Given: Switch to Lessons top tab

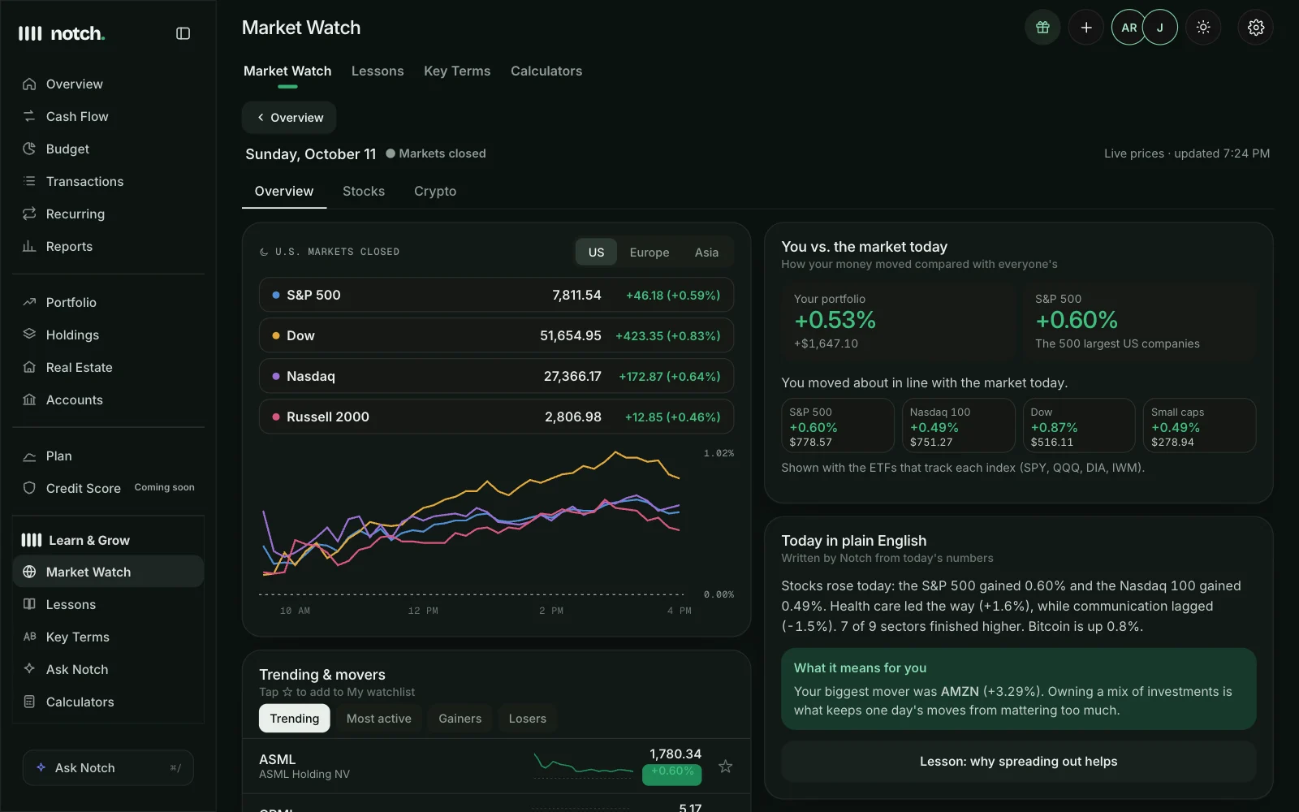Looking at the screenshot, I should pyautogui.click(x=378, y=71).
